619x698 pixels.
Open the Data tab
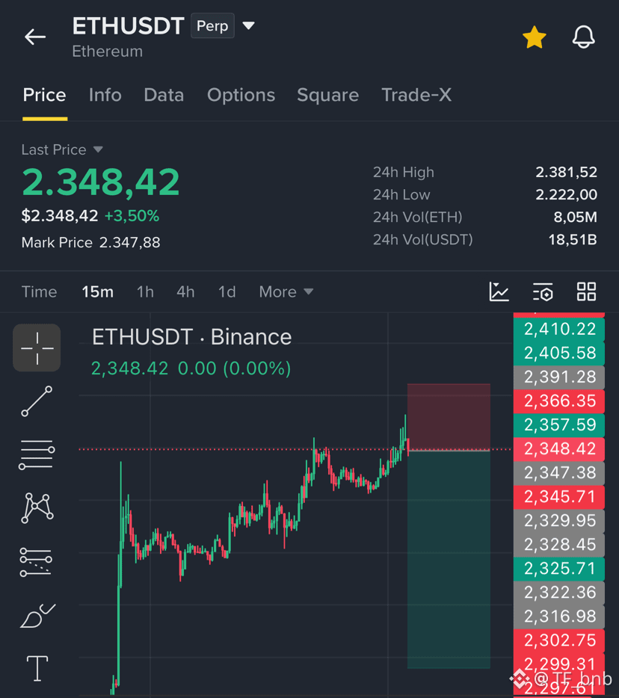(x=164, y=95)
